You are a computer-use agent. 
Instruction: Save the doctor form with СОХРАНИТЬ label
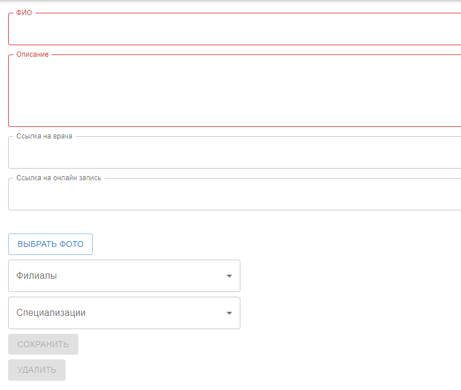tap(43, 344)
